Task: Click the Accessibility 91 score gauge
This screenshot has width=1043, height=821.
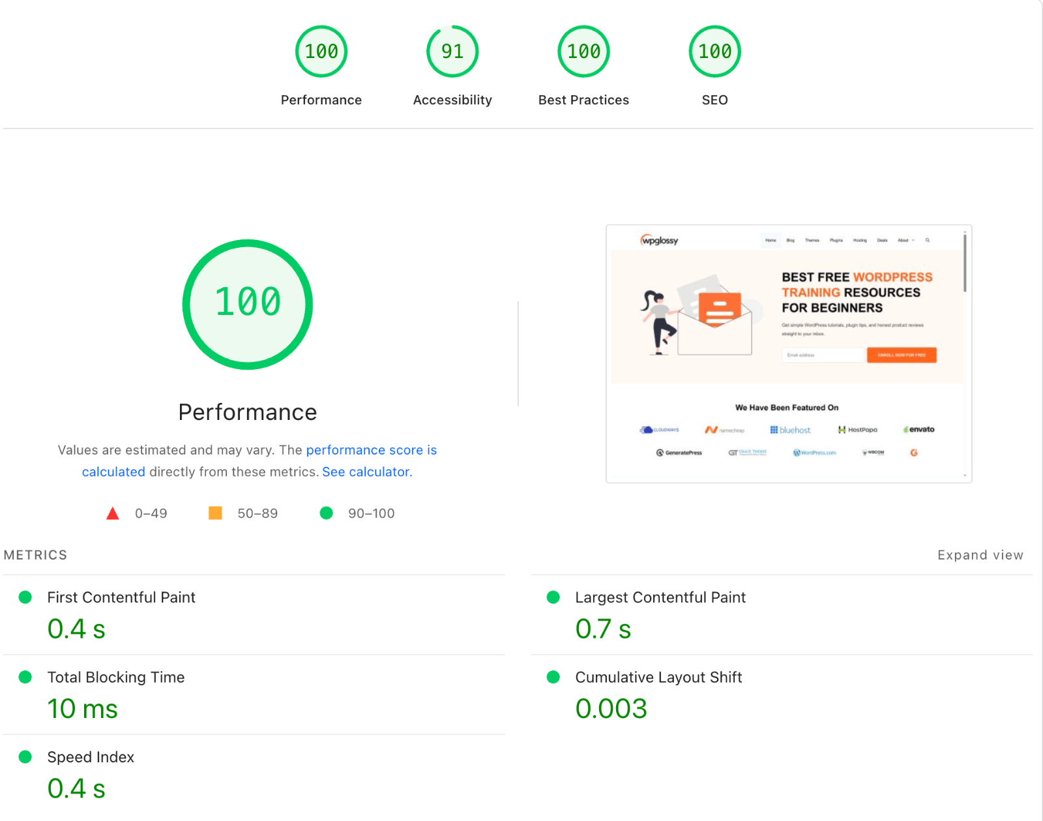Action: [x=452, y=51]
